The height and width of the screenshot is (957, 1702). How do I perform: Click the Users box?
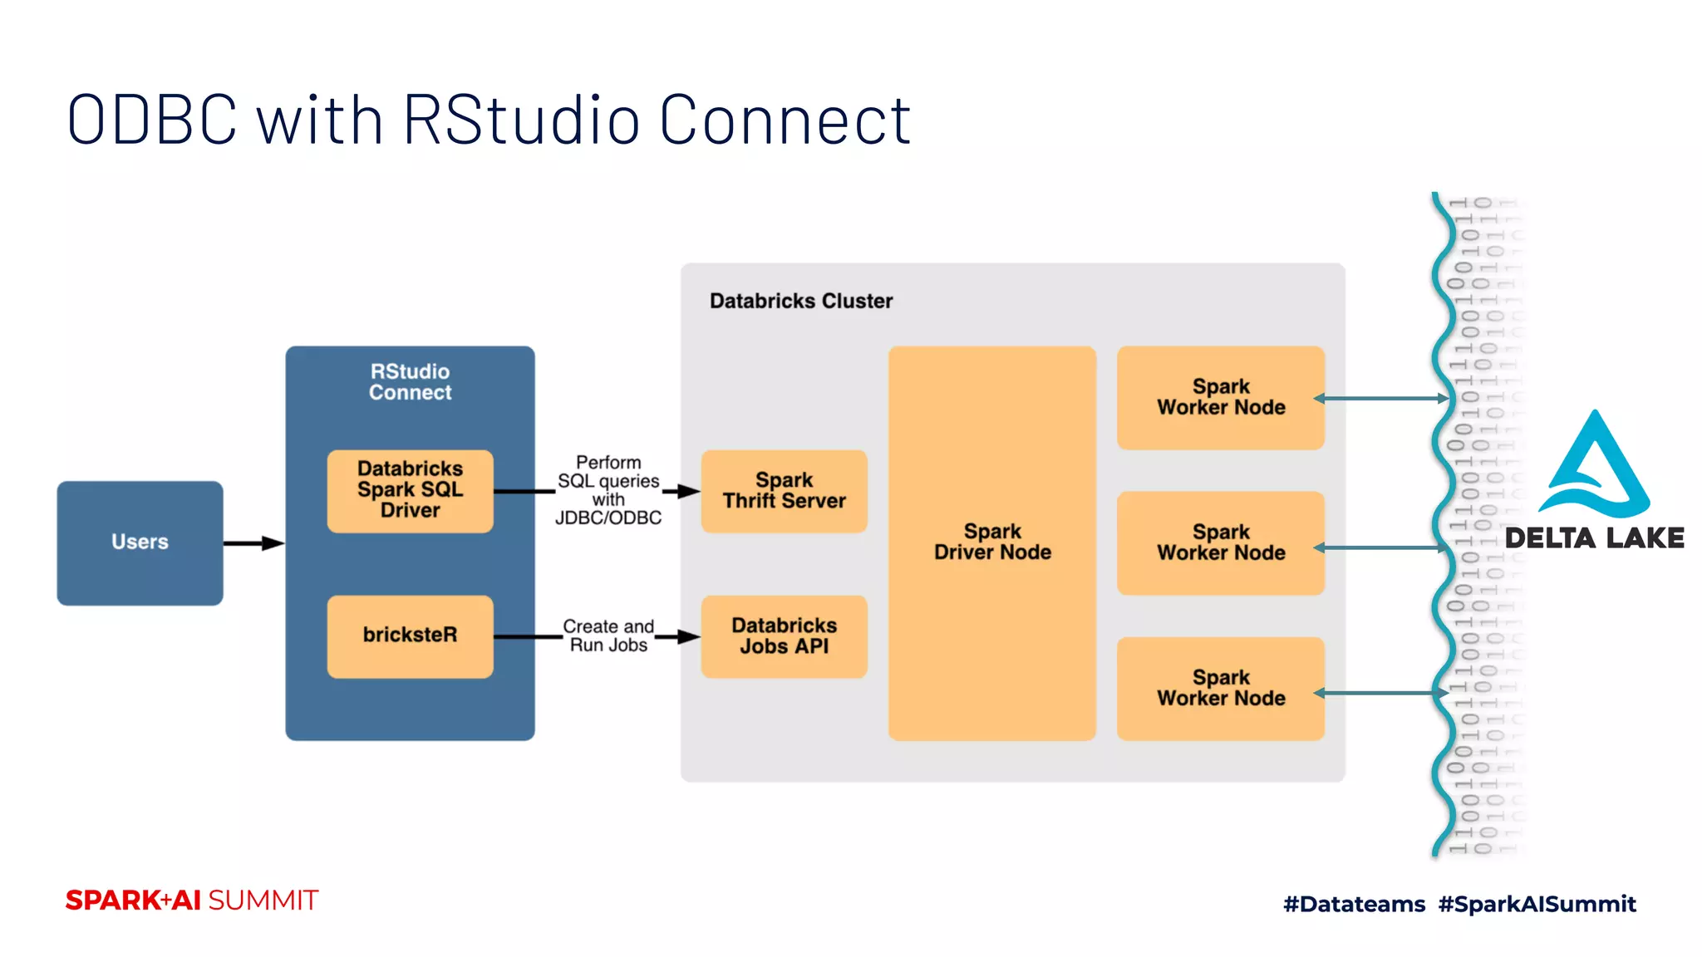[x=140, y=542]
